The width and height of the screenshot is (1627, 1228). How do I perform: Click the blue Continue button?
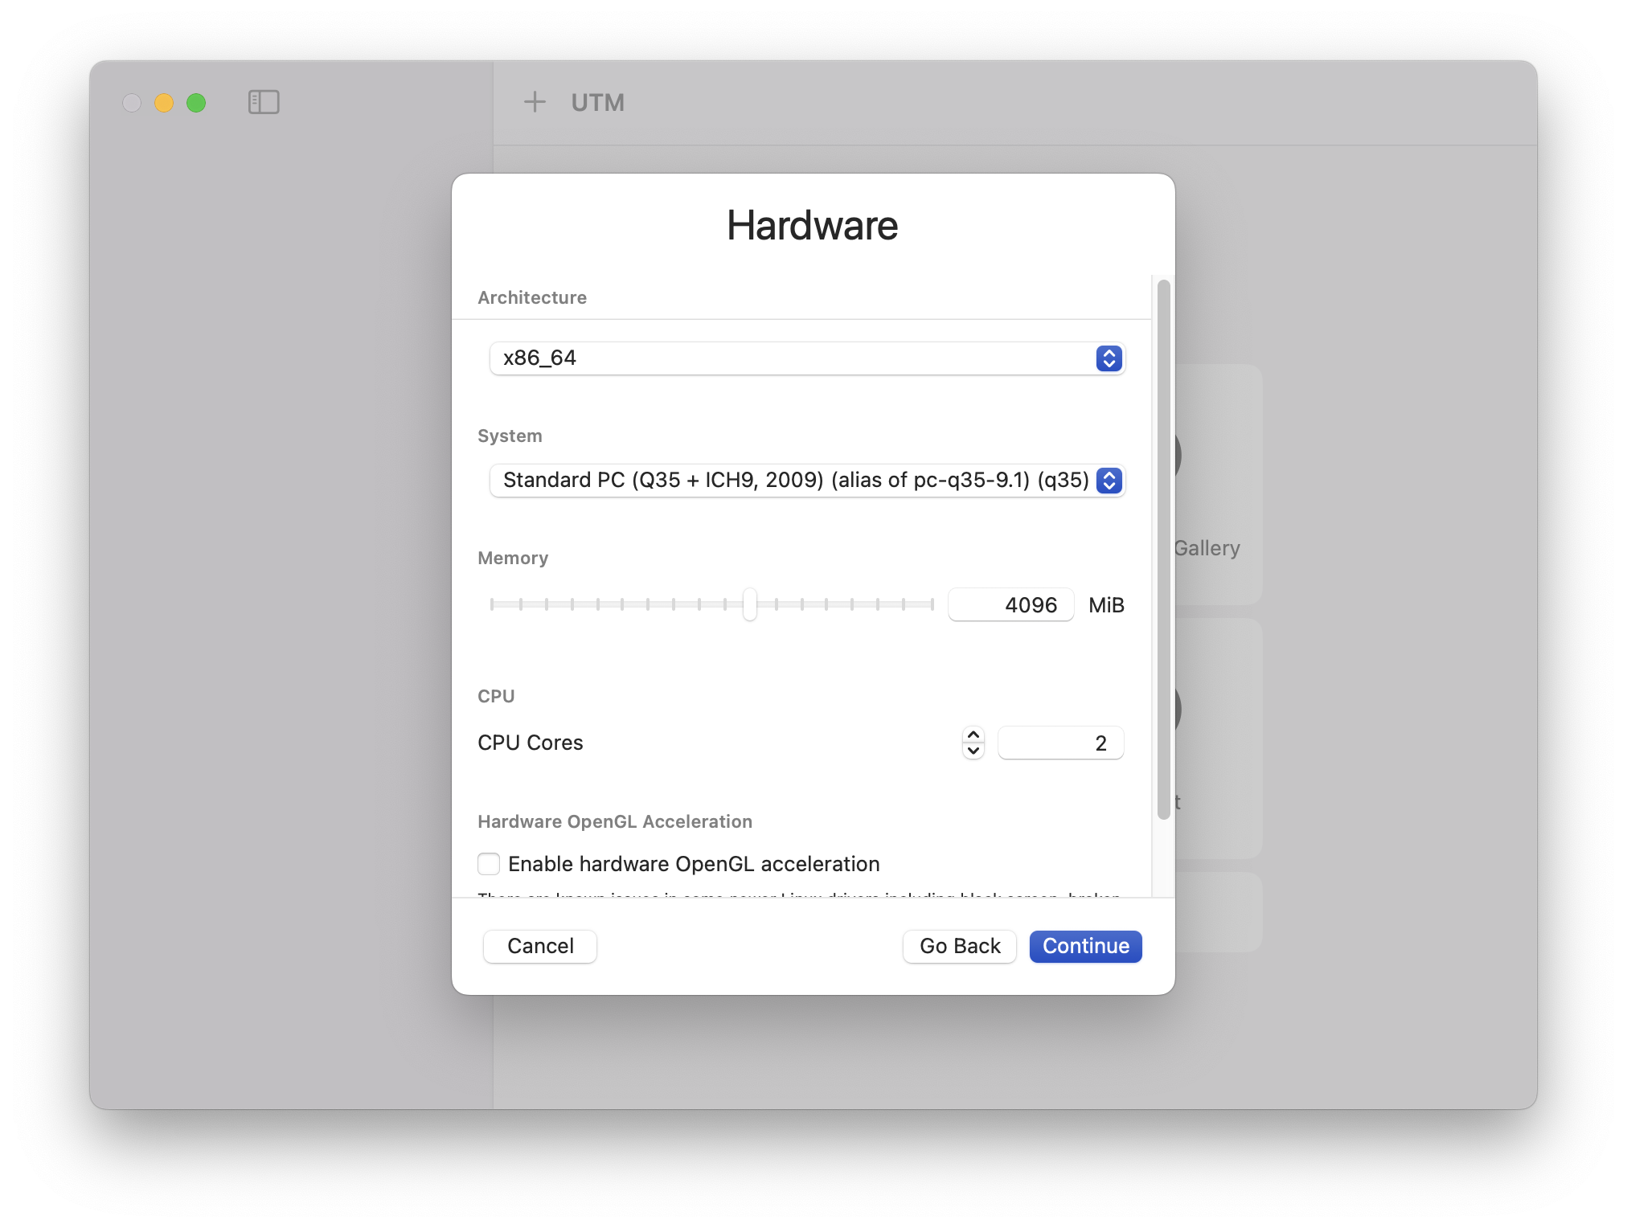pos(1085,947)
